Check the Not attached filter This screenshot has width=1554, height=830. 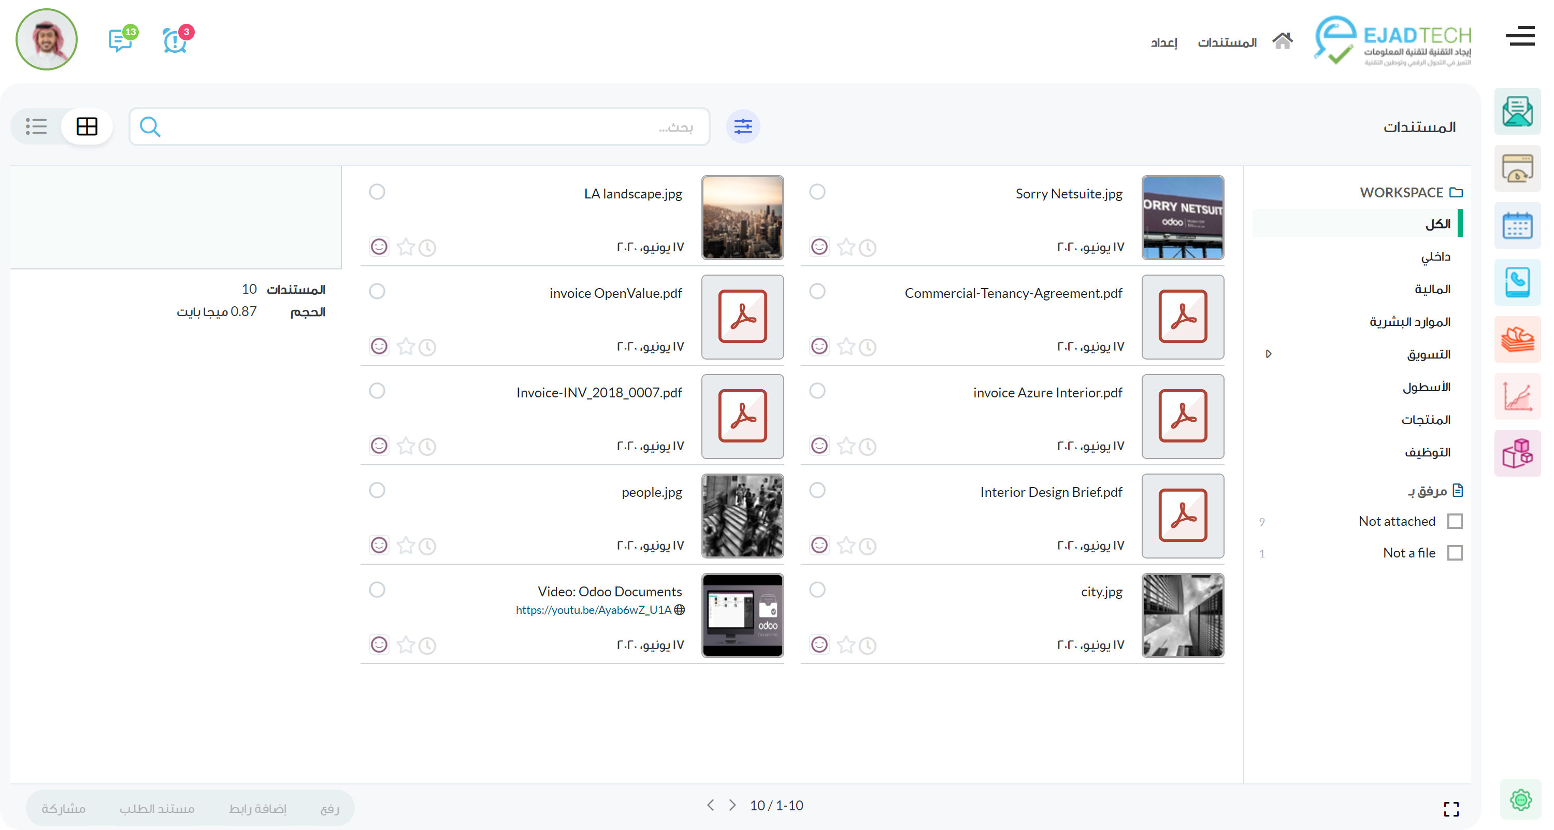pyautogui.click(x=1455, y=521)
